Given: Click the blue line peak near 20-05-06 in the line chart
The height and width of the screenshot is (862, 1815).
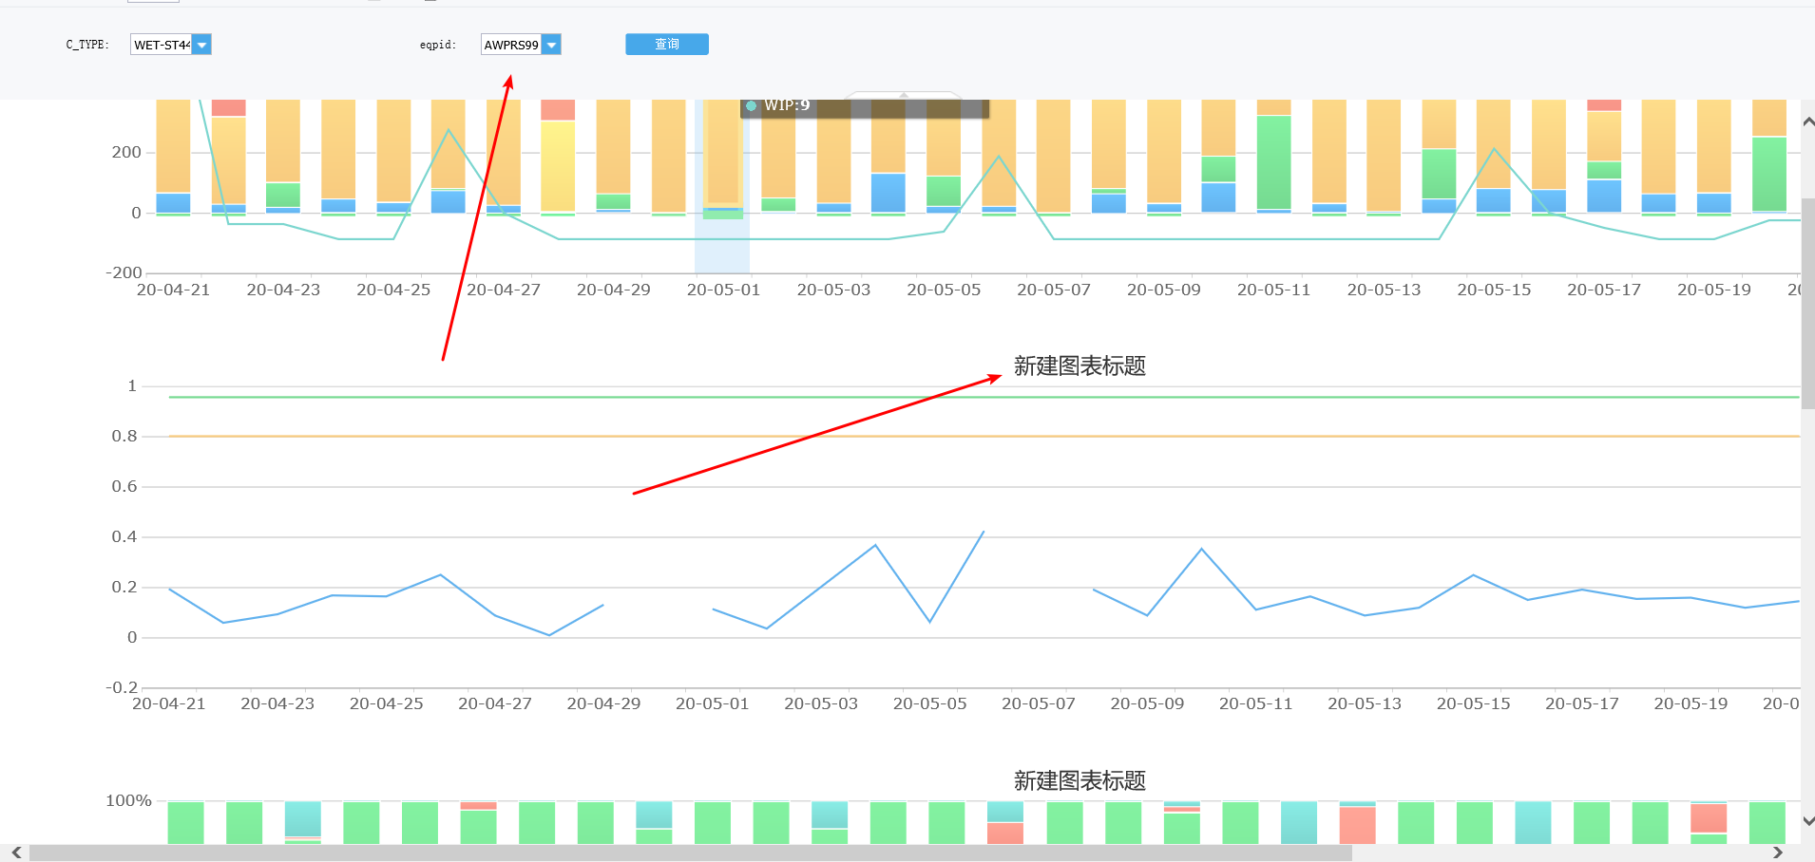Looking at the screenshot, I should [983, 533].
